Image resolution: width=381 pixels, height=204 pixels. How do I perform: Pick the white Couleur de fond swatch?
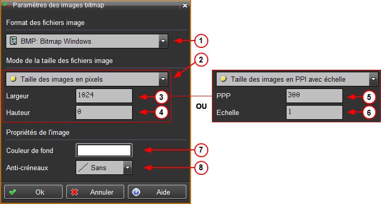tap(104, 150)
